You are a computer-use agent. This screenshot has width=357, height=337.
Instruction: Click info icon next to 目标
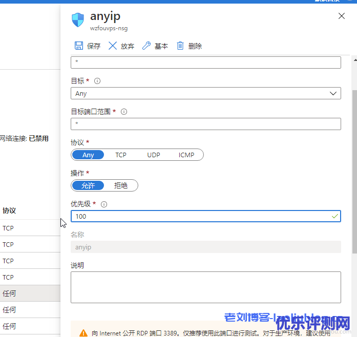[x=97, y=81]
